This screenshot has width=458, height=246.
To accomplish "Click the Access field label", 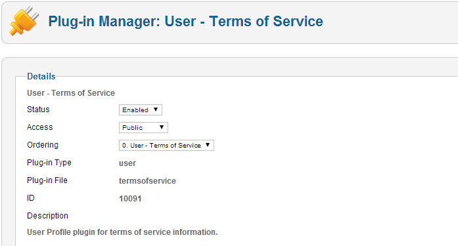I will [39, 127].
